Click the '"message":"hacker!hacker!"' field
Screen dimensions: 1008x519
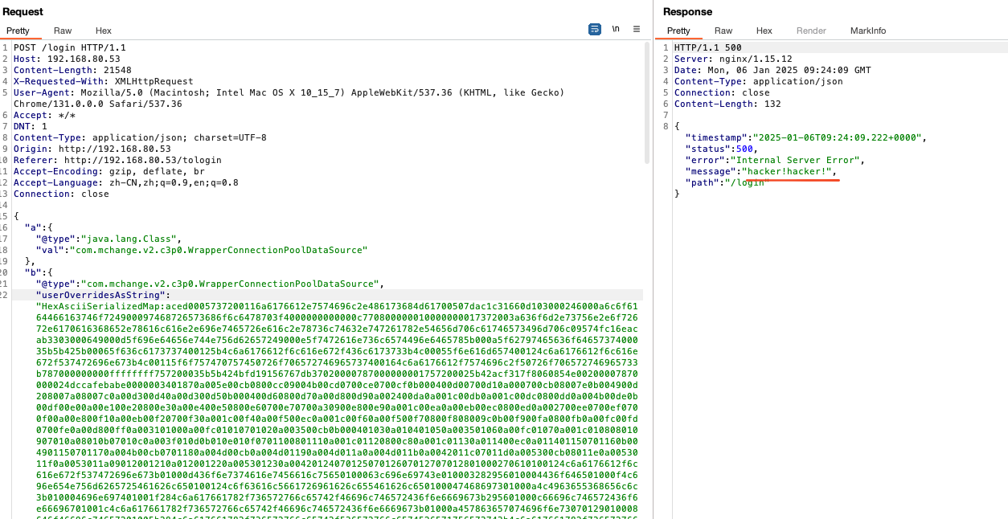point(761,171)
